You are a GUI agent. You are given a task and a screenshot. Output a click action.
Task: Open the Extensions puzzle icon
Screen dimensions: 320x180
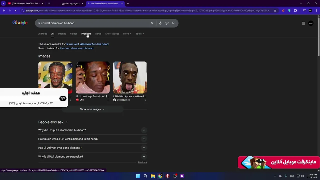point(295,10)
